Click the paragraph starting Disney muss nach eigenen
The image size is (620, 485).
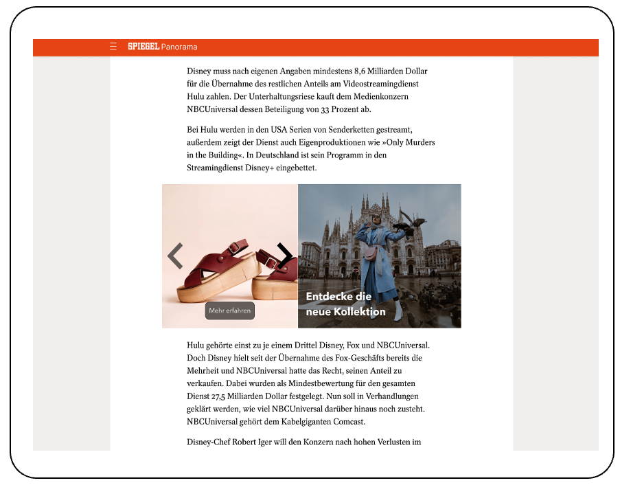pos(308,90)
